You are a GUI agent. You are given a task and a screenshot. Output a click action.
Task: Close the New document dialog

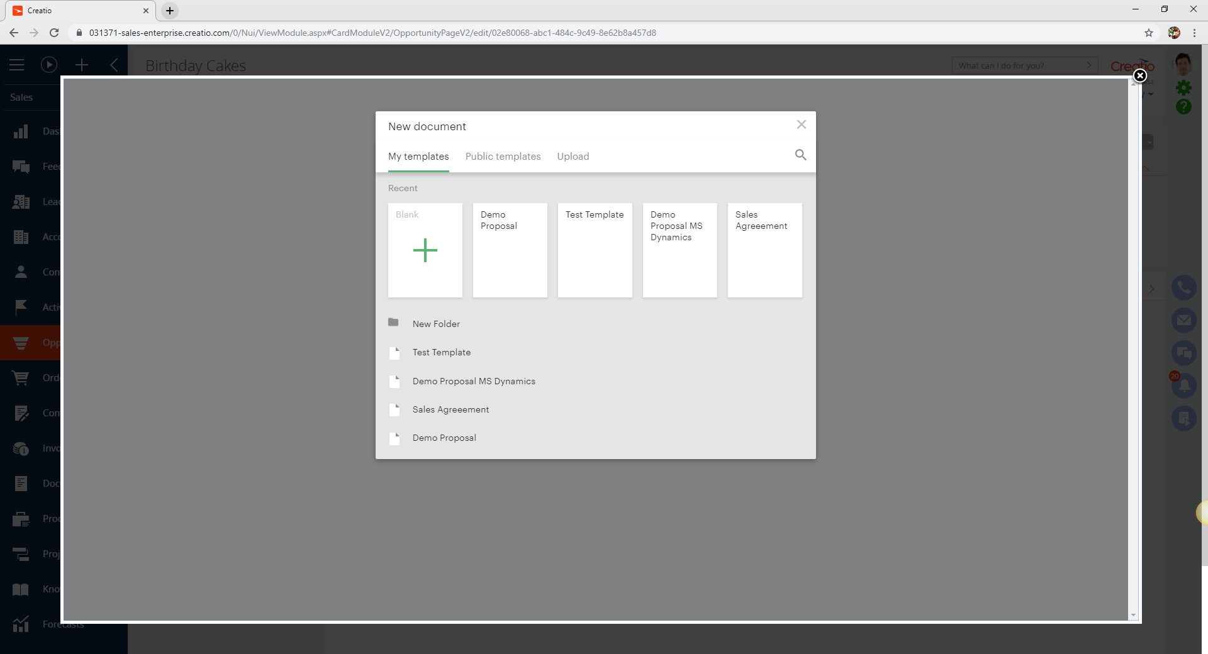click(x=801, y=125)
